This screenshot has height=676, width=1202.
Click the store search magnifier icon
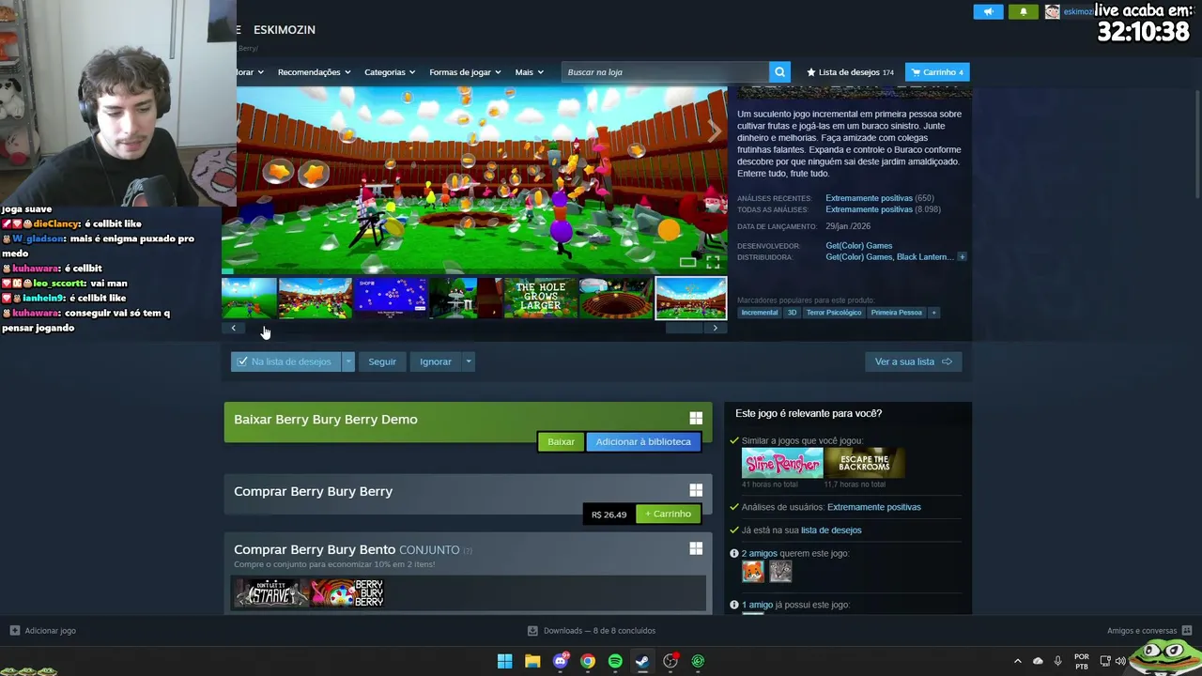(x=779, y=72)
